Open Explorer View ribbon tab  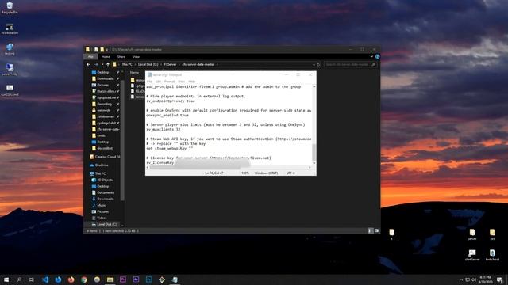coord(136,57)
